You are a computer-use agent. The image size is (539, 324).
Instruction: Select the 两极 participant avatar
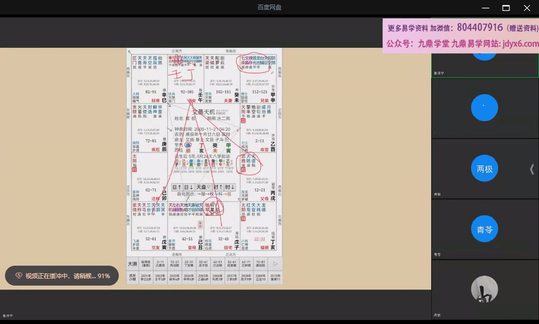(484, 168)
